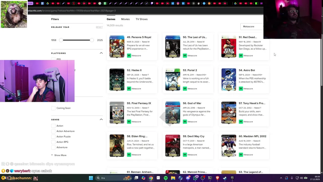This screenshot has width=323, height=182.
Task: Open the volume tray icon
Action: pyautogui.click(x=302, y=178)
